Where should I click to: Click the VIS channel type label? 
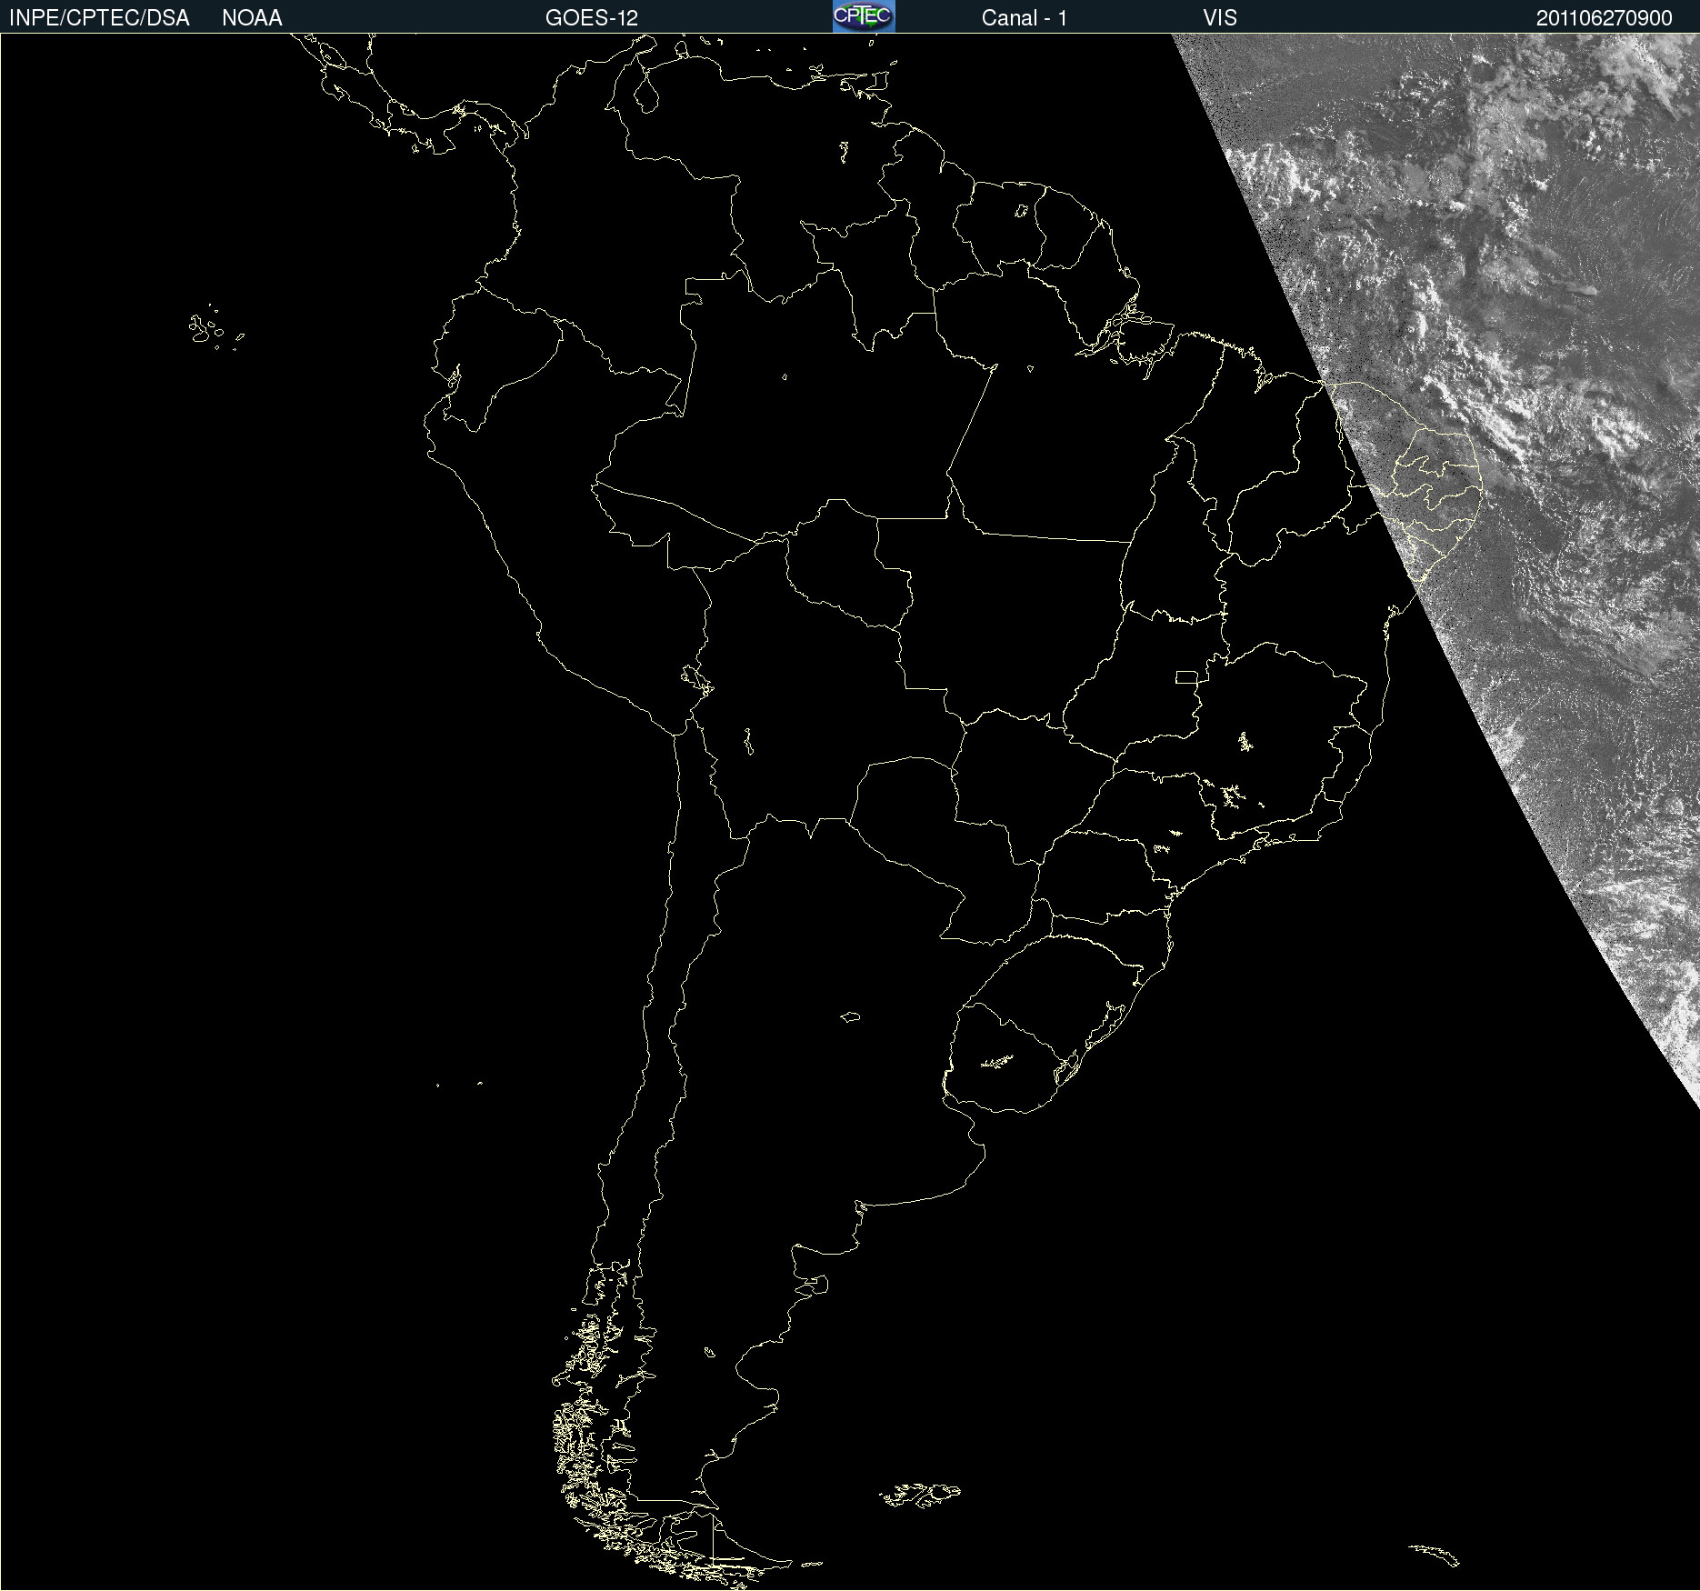coord(1219,18)
